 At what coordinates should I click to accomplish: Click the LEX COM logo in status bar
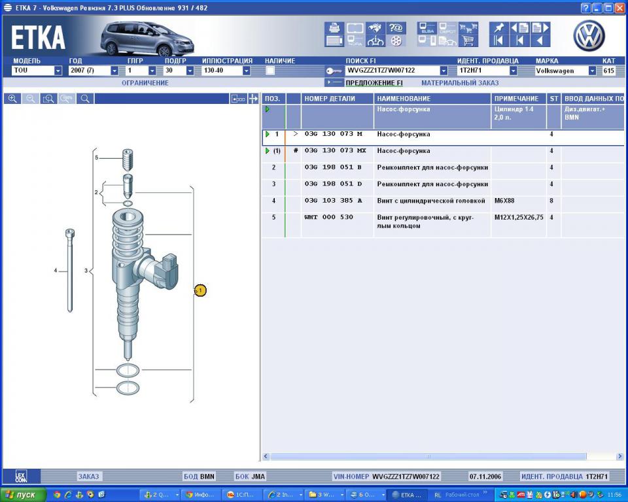tap(21, 477)
